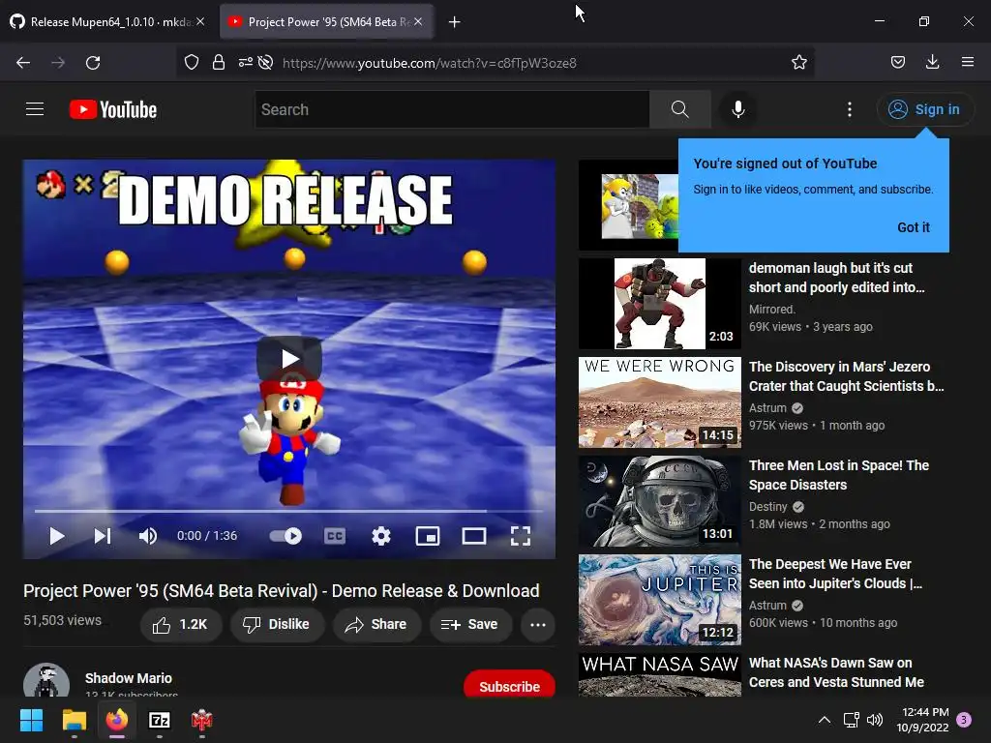
Task: Like the video (1.2K)
Action: (180, 624)
